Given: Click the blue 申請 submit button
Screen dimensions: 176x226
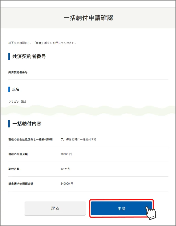Looking at the screenshot, I should click(x=121, y=209).
